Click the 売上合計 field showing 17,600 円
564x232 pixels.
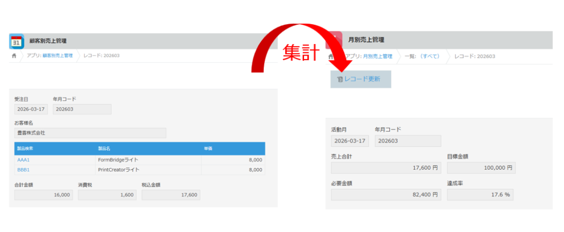tap(386, 168)
